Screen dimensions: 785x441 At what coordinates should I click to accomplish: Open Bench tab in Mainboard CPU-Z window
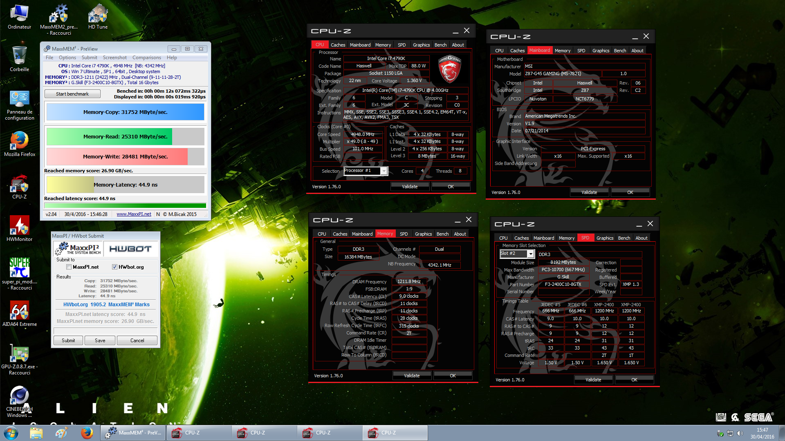[x=620, y=51]
